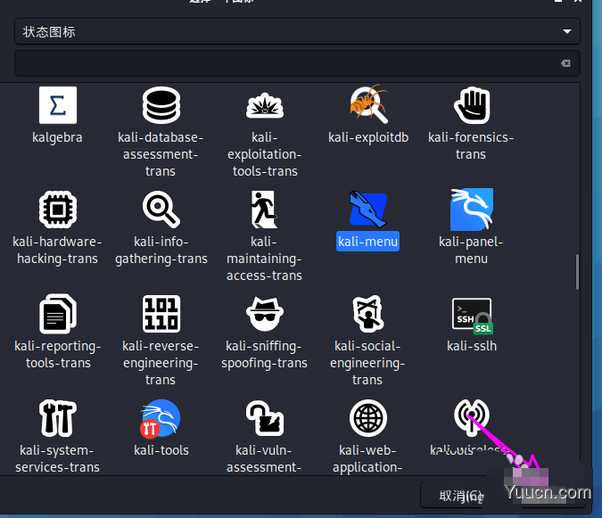Select the kali-reporting-tools-trans documents icon

[58, 314]
